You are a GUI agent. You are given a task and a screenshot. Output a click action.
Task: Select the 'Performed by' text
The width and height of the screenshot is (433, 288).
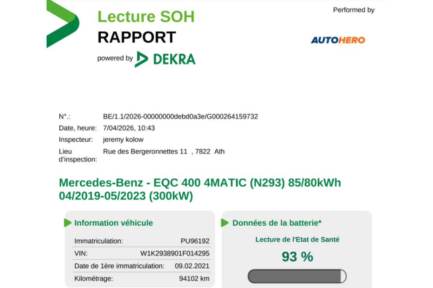[354, 10]
